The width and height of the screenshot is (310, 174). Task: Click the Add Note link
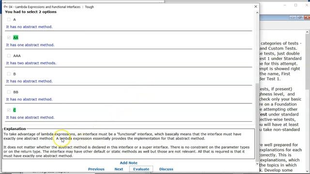click(x=128, y=163)
